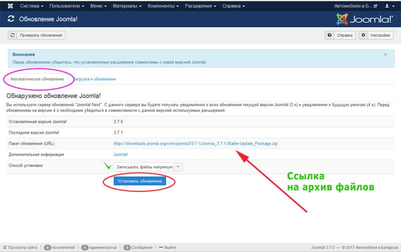The width and height of the screenshot is (401, 252).
Task: Select the Автоматическое обновление tab
Action: (37, 79)
